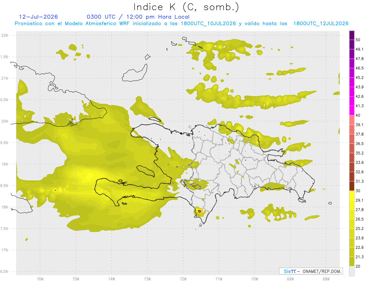Click the '0300 UTC / 12:00 pm Hora Local' text
The height and width of the screenshot is (283, 366).
tap(138, 17)
